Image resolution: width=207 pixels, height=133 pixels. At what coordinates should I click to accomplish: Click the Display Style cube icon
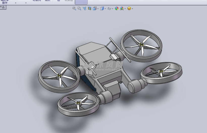pos(102,8)
